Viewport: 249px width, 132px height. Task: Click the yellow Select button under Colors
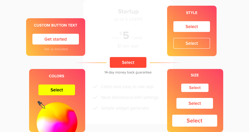[57, 90]
